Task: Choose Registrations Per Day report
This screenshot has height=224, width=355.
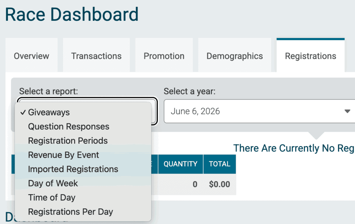Action: point(70,212)
